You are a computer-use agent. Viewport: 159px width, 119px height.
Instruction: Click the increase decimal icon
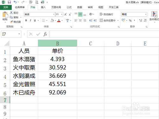click(x=141, y=20)
